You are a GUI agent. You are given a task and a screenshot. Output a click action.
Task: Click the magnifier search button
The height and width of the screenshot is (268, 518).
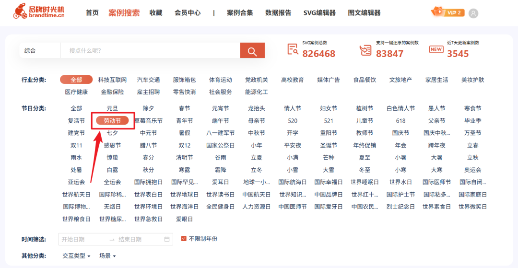click(252, 50)
